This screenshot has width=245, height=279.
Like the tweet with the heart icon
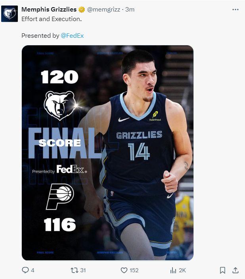(124, 270)
